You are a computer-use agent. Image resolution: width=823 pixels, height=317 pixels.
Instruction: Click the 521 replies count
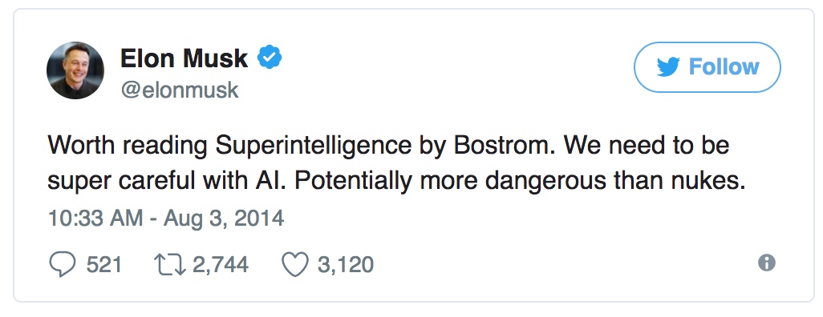click(x=104, y=265)
